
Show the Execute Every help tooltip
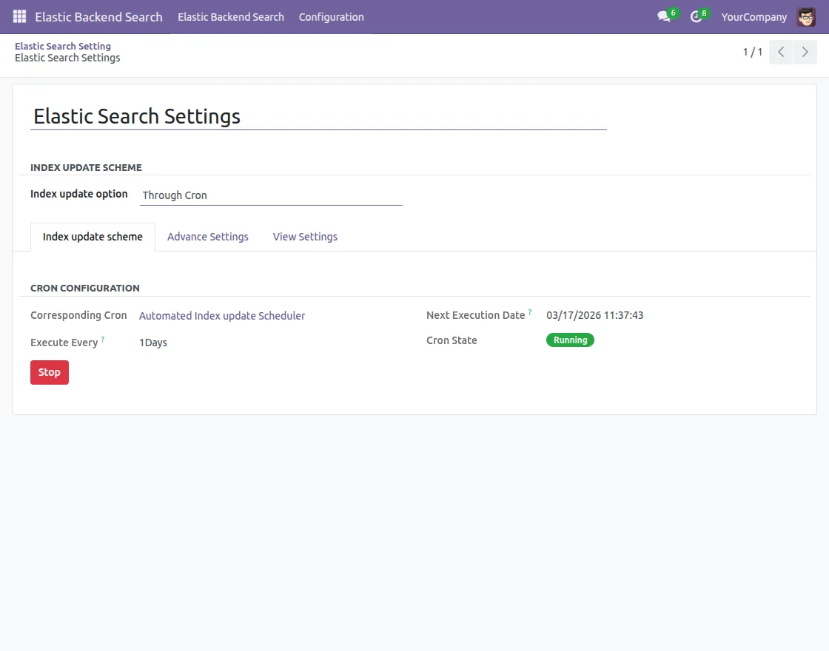pyautogui.click(x=102, y=337)
